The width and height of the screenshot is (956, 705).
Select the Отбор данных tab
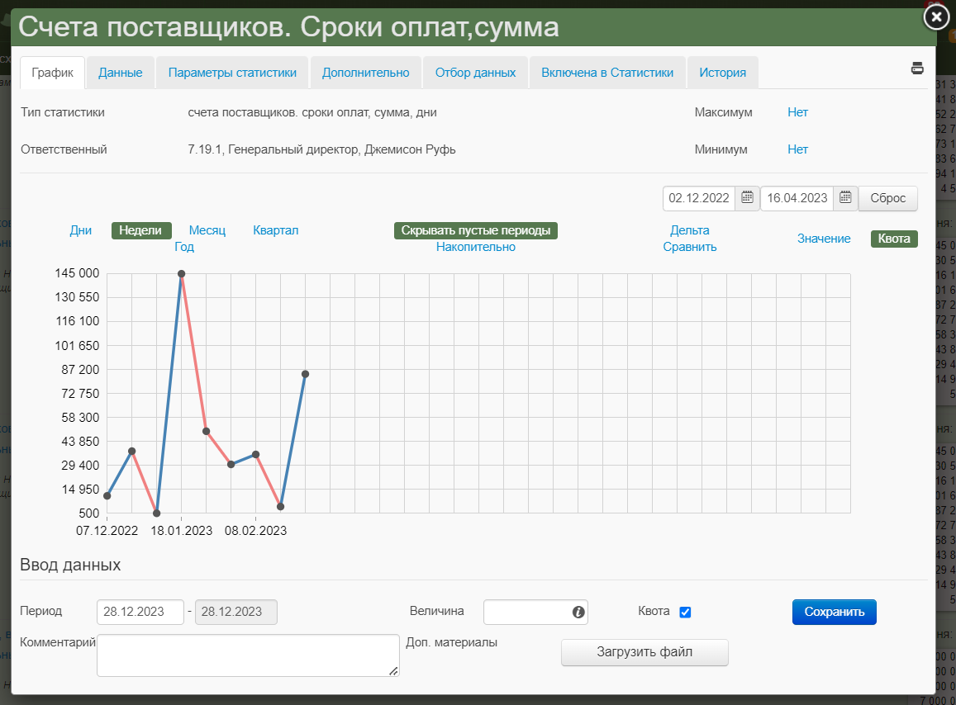click(476, 73)
